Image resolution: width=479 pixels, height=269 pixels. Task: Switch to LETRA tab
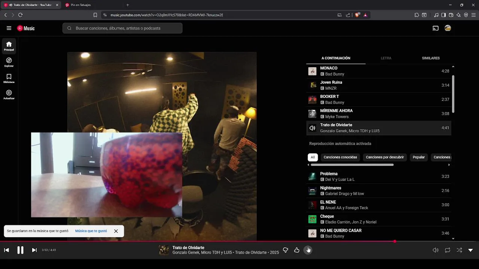pos(386,58)
